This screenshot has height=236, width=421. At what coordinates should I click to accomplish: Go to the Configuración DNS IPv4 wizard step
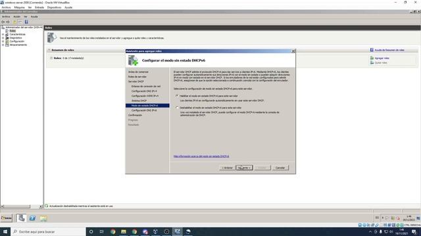pyautogui.click(x=144, y=91)
